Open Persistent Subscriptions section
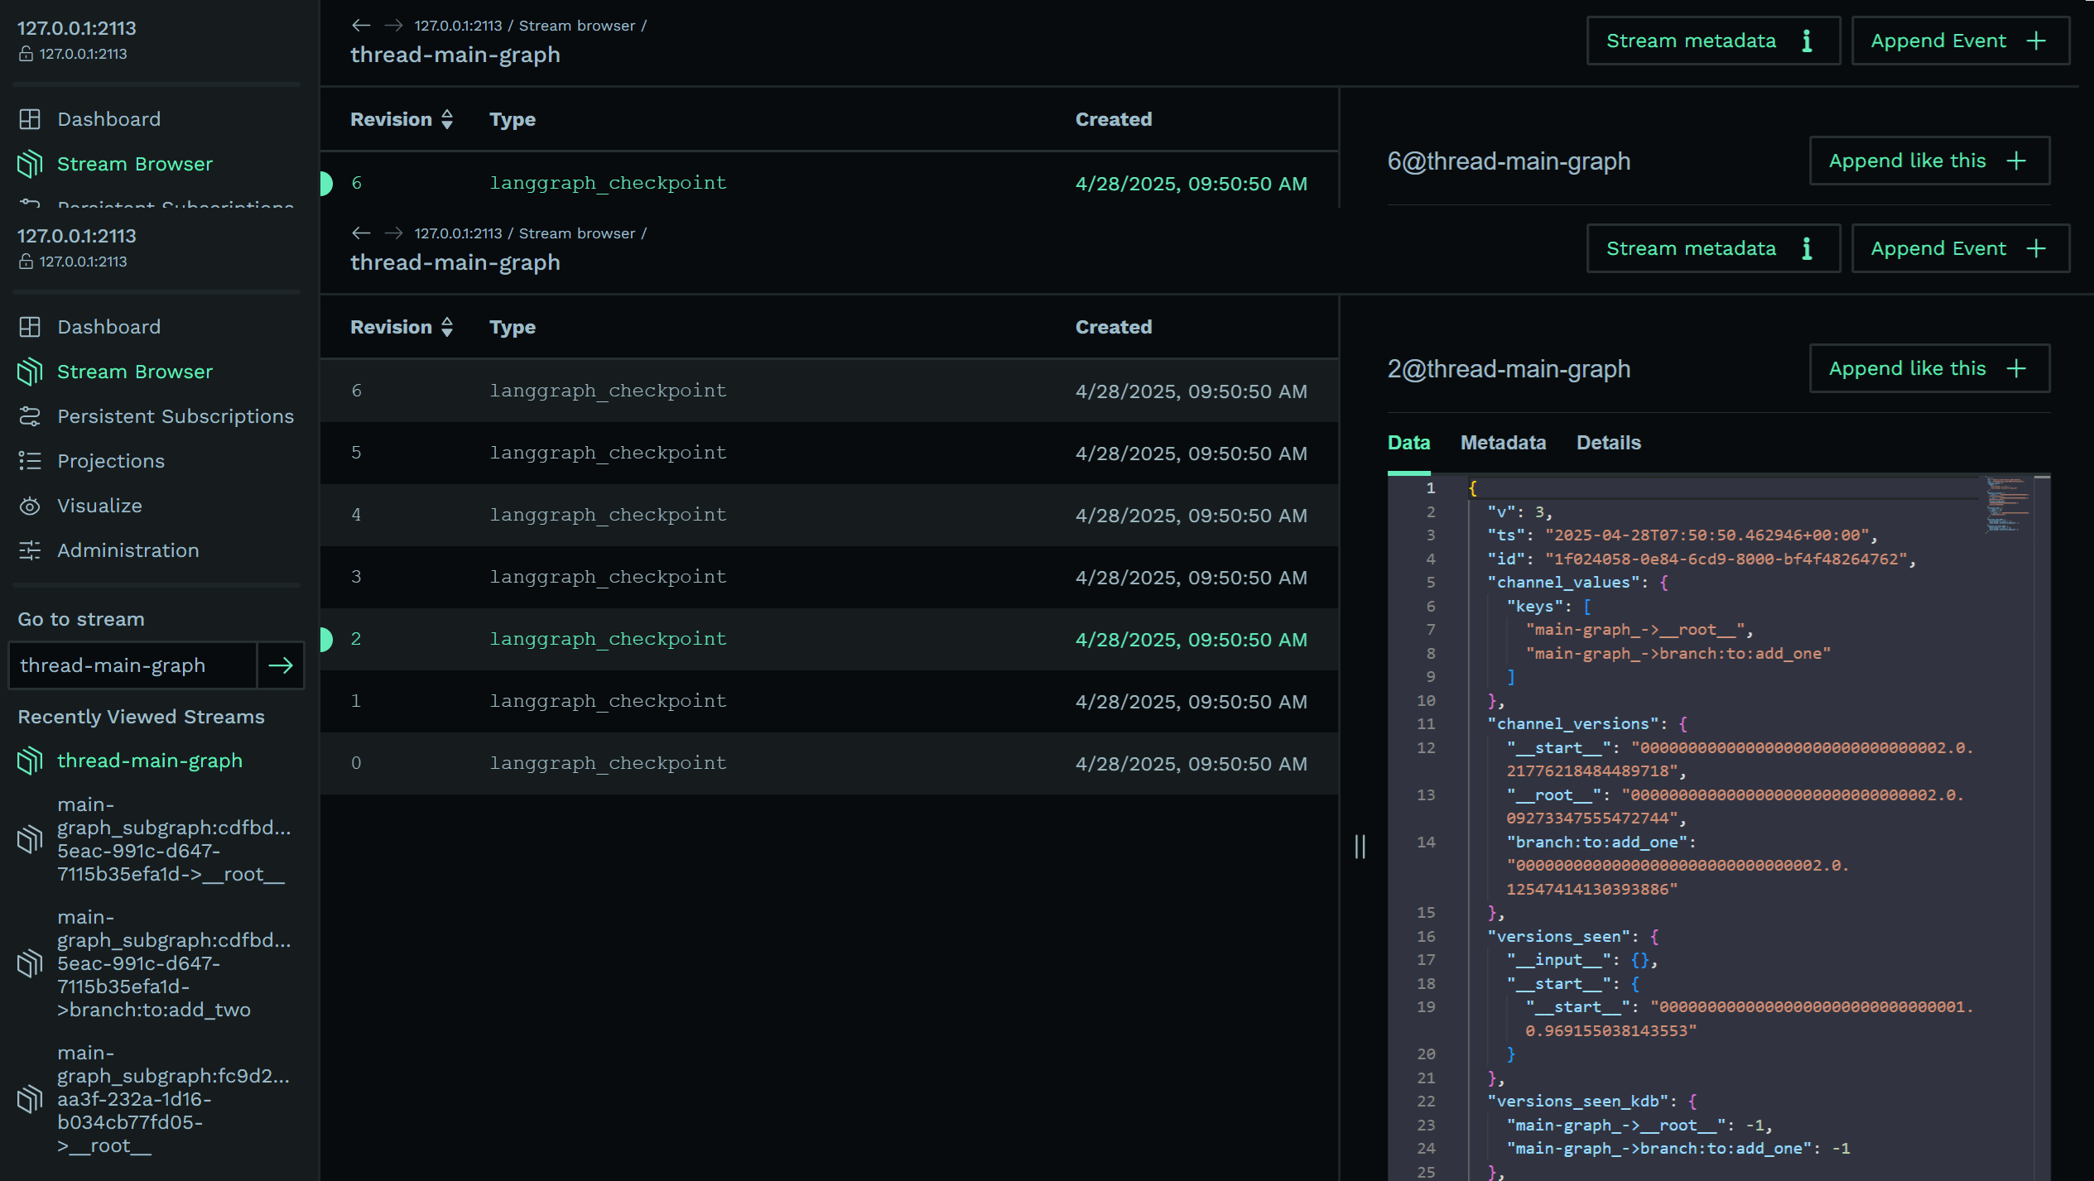This screenshot has height=1181, width=2094. pyautogui.click(x=176, y=416)
